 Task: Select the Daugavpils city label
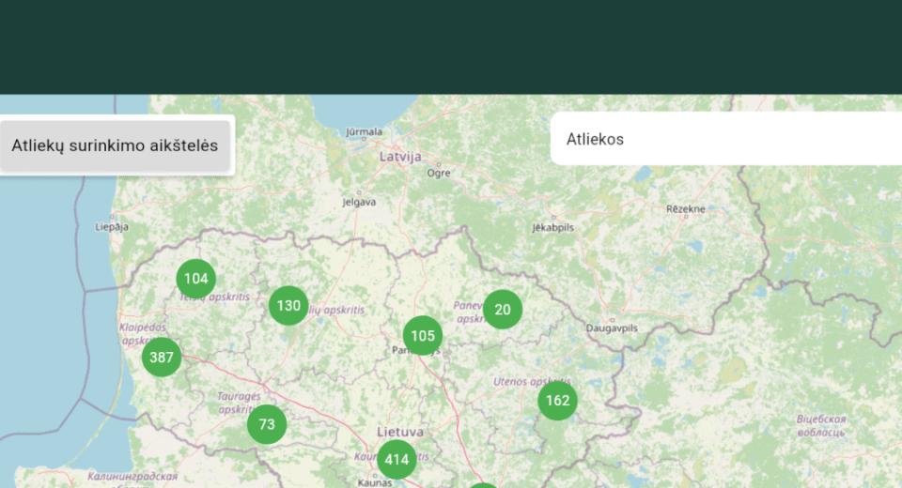click(x=612, y=328)
